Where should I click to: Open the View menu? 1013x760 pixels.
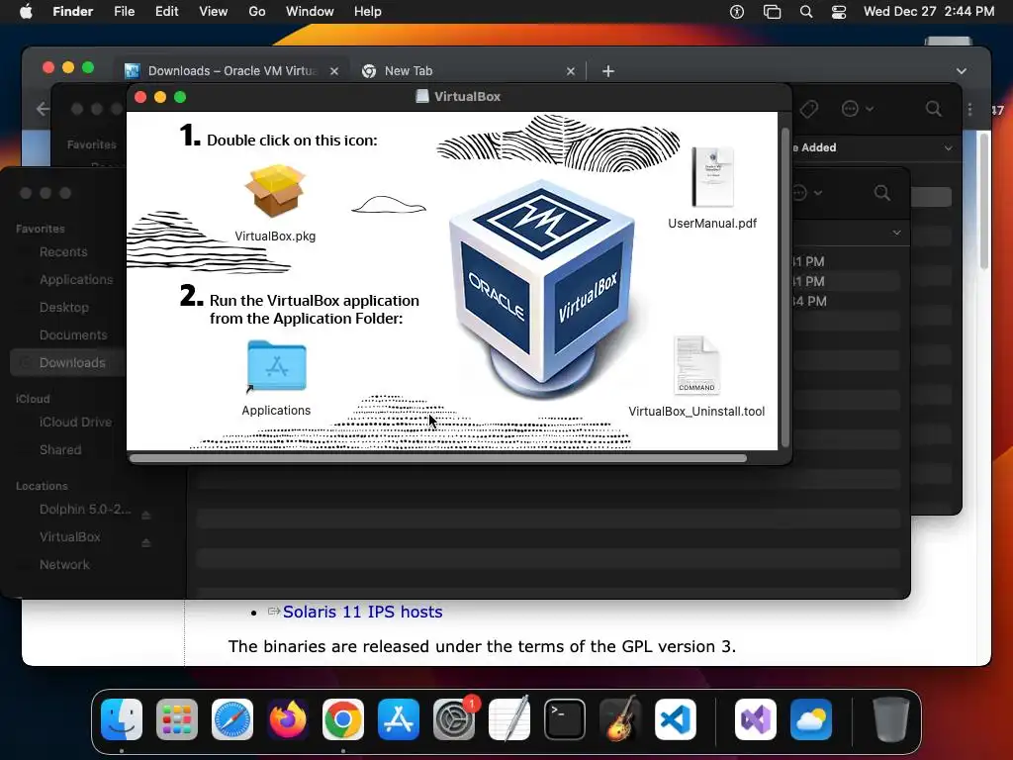(x=214, y=12)
